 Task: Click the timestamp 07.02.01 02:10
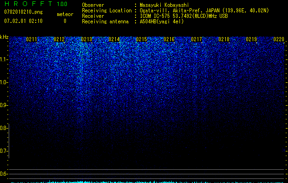(x=23, y=21)
